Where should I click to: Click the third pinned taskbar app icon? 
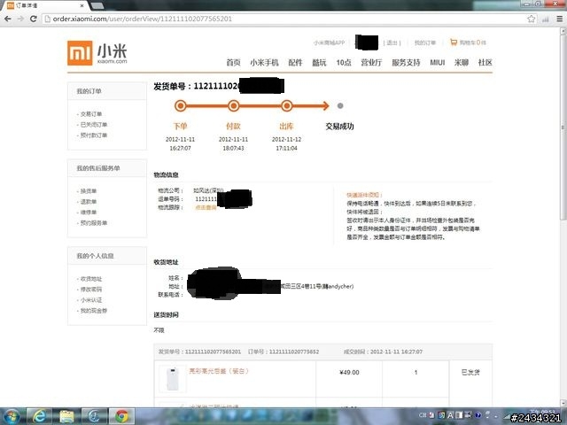94,417
